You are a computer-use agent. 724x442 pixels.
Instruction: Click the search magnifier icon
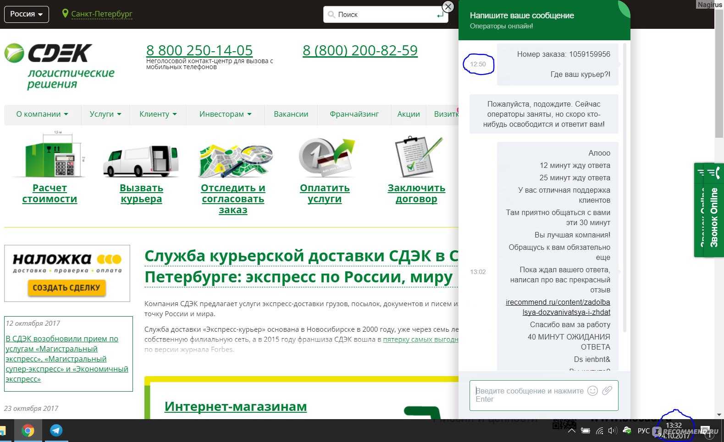pos(332,15)
